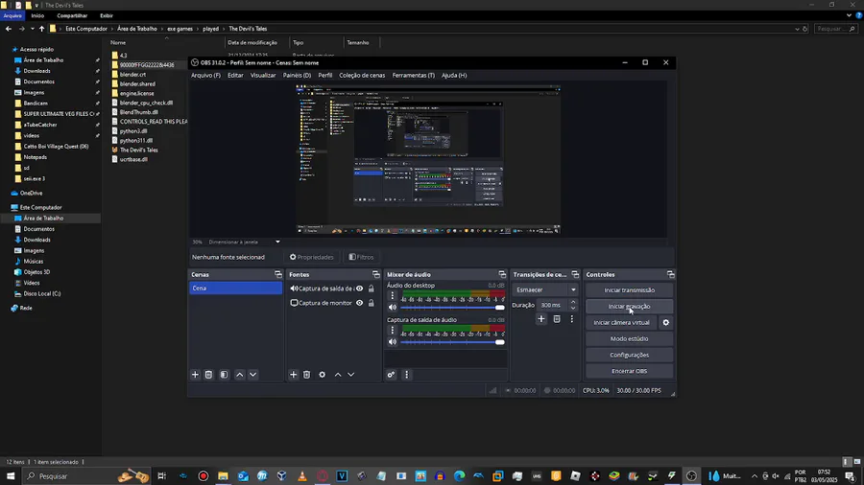Undock the Mixer de áudio panel
The width and height of the screenshot is (864, 485).
(x=502, y=274)
